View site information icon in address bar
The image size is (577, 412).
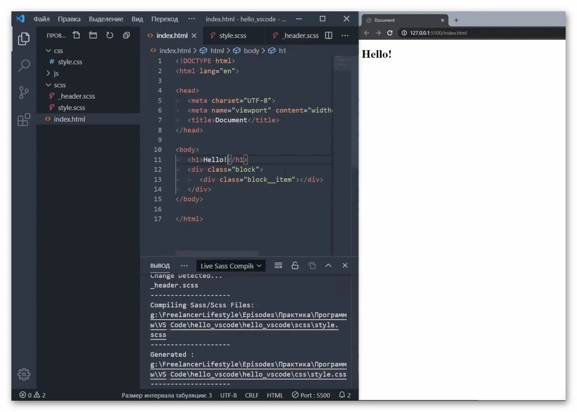404,33
